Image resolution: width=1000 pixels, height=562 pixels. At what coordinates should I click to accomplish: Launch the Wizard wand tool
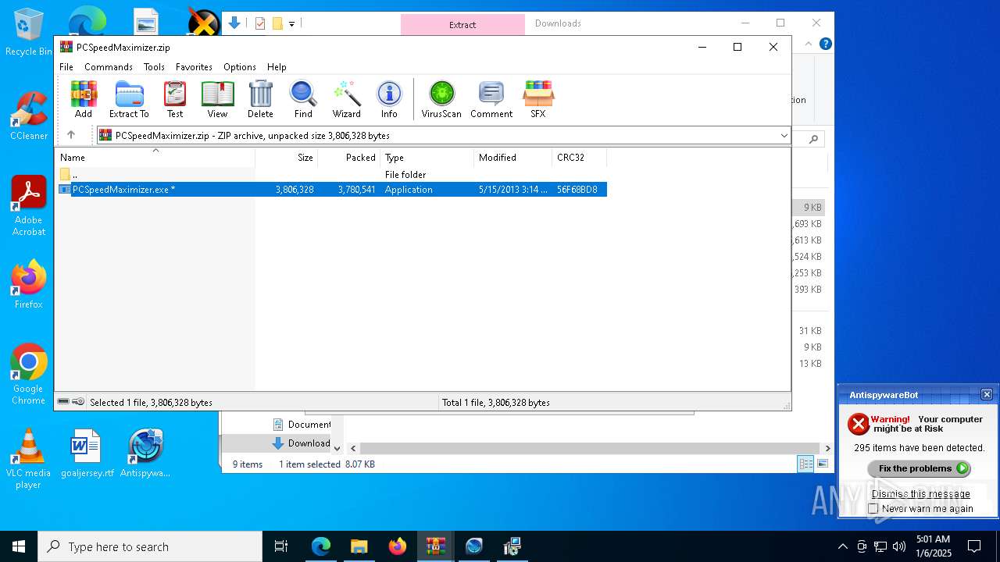[x=346, y=99]
